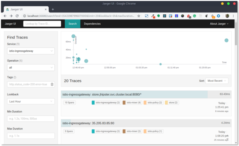The image size is (239, 146).
Task: Click the browser forward arrow
Action: pos(11,16)
